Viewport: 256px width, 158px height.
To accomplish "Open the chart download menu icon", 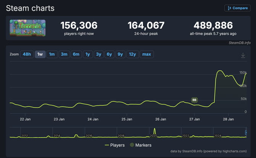I will [243, 55].
